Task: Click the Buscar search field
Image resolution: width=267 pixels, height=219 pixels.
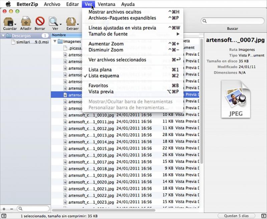Action: coord(233,21)
